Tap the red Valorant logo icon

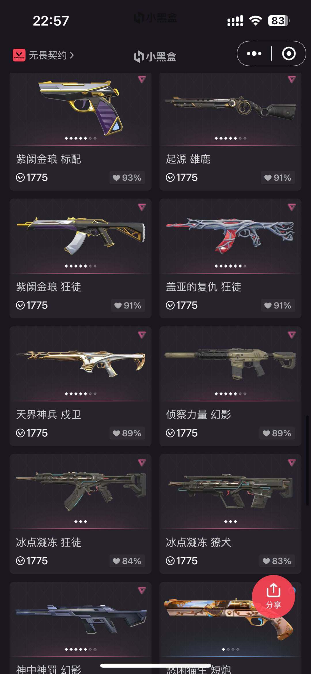[x=19, y=55]
